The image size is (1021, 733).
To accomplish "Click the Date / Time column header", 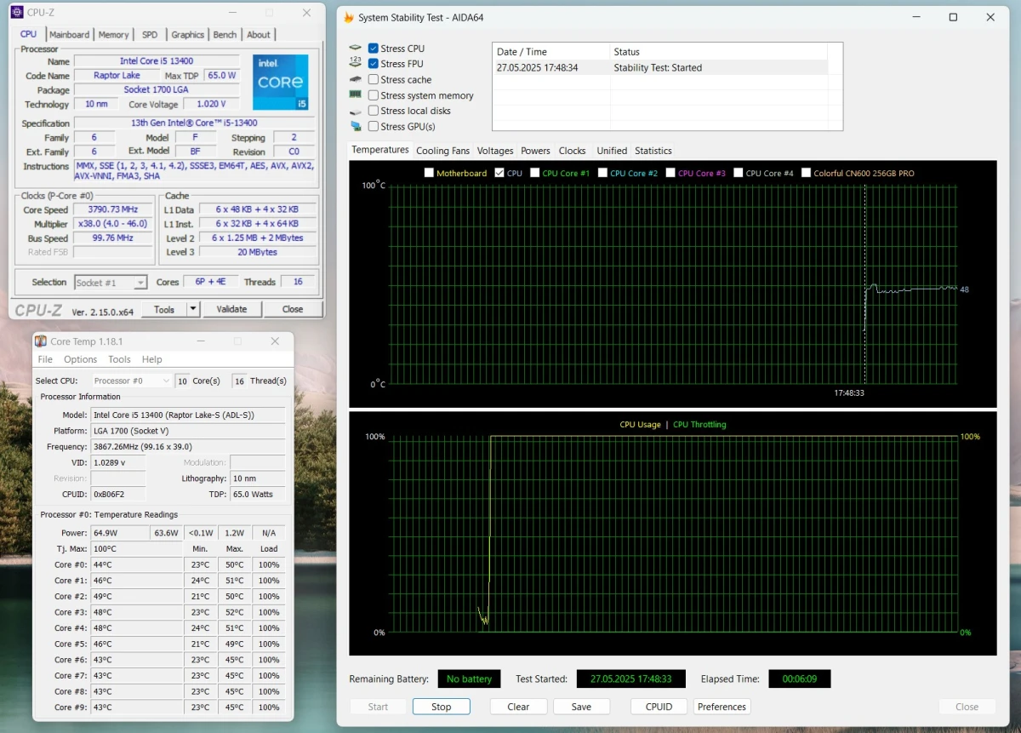I will click(x=551, y=52).
